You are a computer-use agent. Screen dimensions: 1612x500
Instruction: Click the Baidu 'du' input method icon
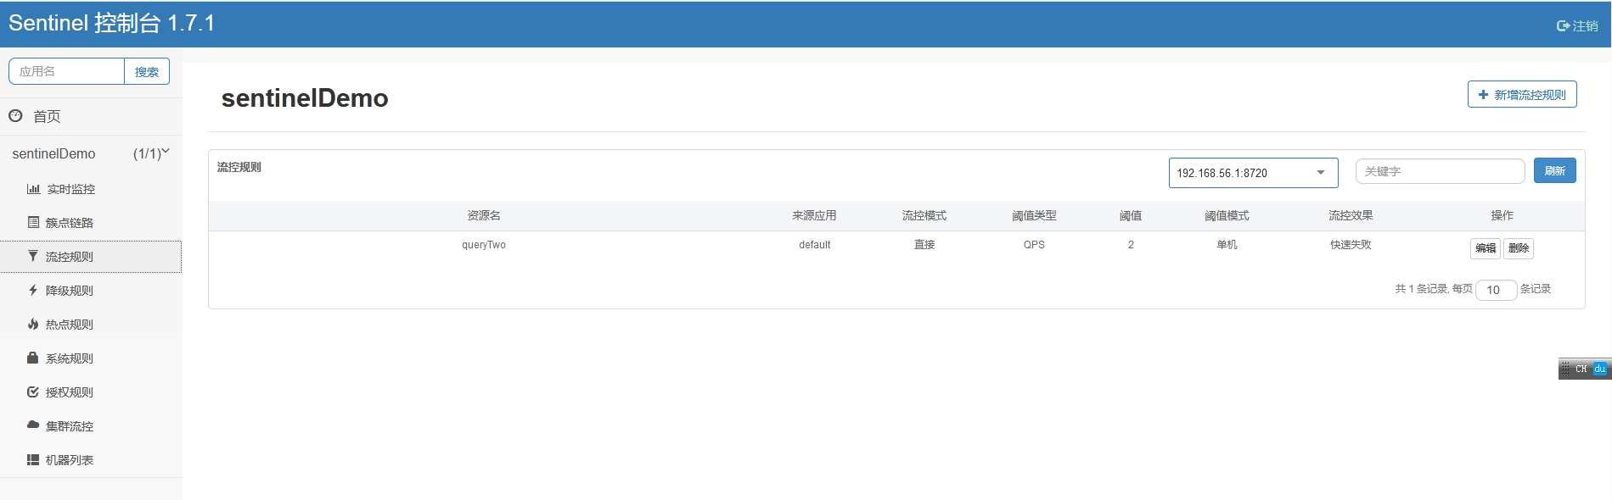(1600, 369)
